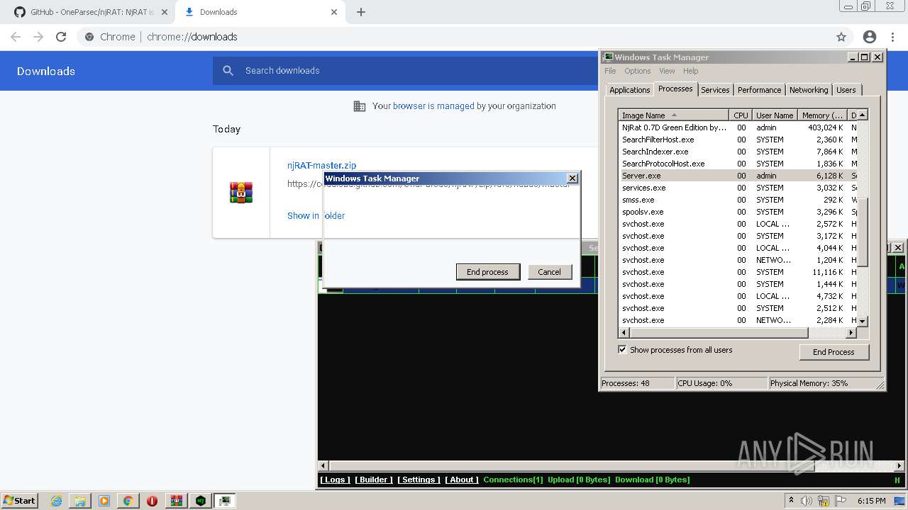Open Opera browser taskbar icon
This screenshot has height=510, width=908.
point(152,501)
